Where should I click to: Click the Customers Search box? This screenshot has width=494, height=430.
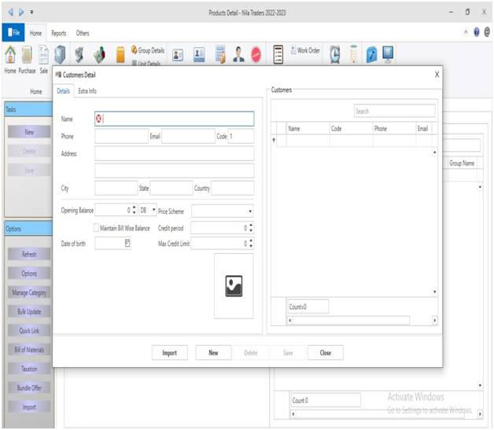pyautogui.click(x=394, y=111)
